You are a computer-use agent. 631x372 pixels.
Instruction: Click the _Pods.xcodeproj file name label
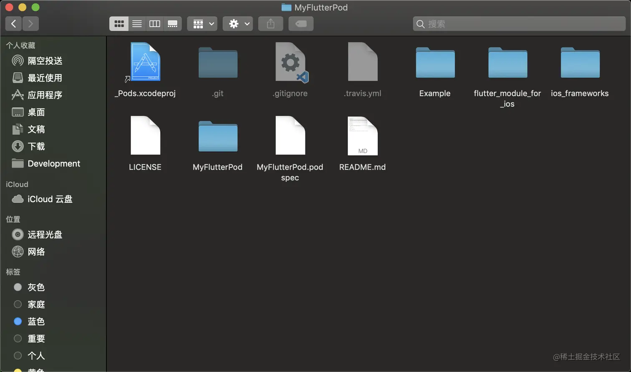pos(145,93)
